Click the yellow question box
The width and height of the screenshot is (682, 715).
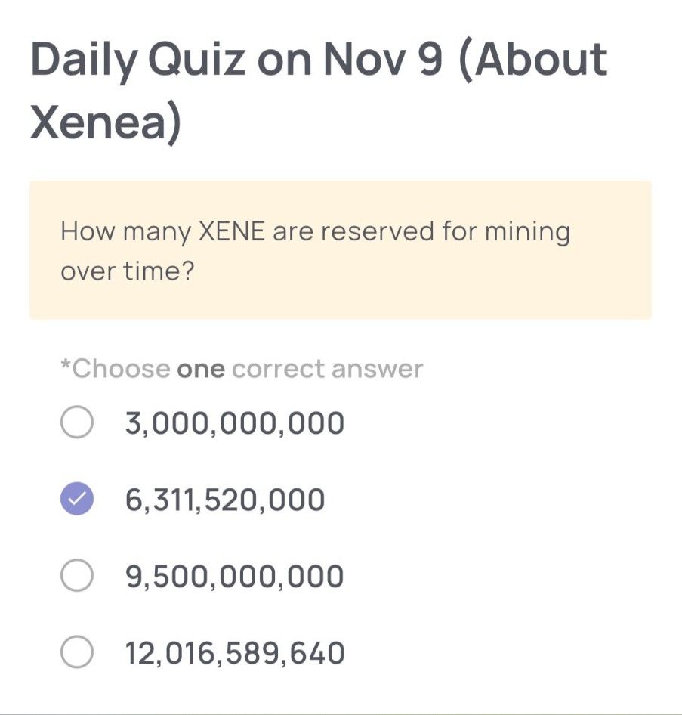tap(340, 248)
